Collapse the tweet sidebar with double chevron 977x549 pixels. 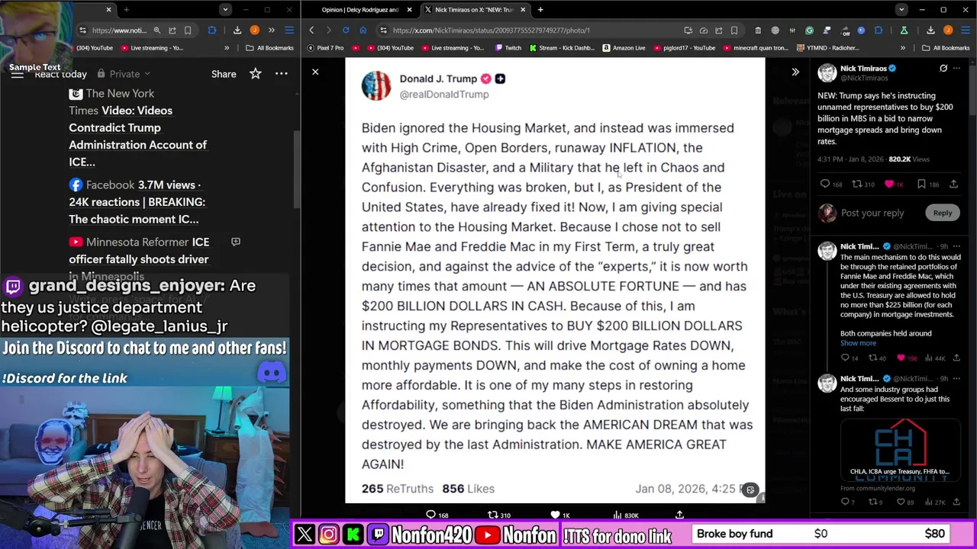[x=795, y=72]
